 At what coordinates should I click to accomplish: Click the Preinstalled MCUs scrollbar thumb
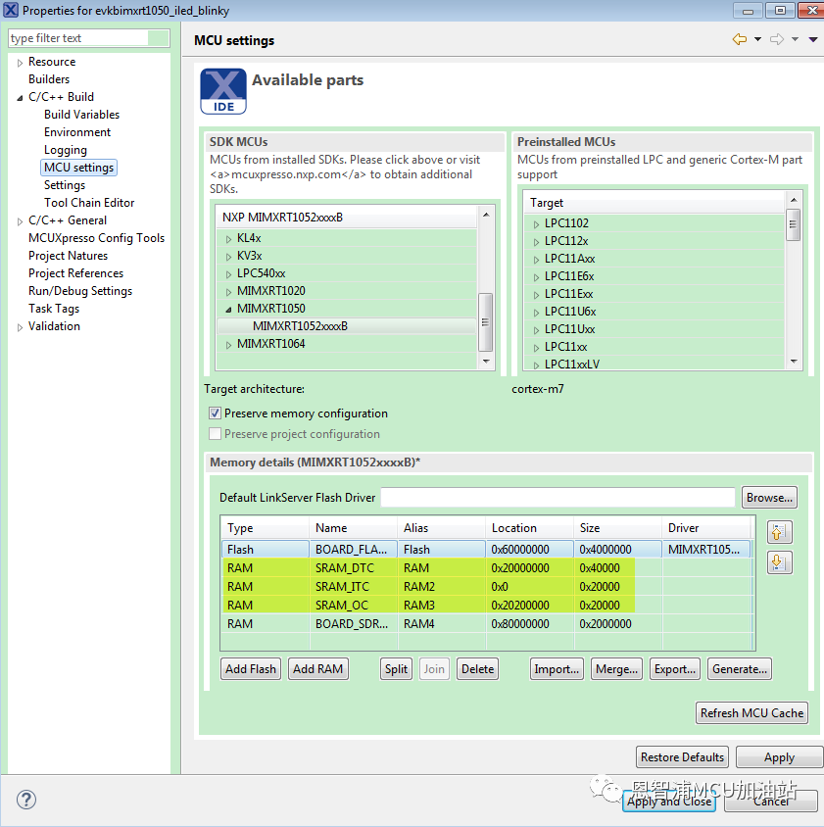(x=793, y=224)
